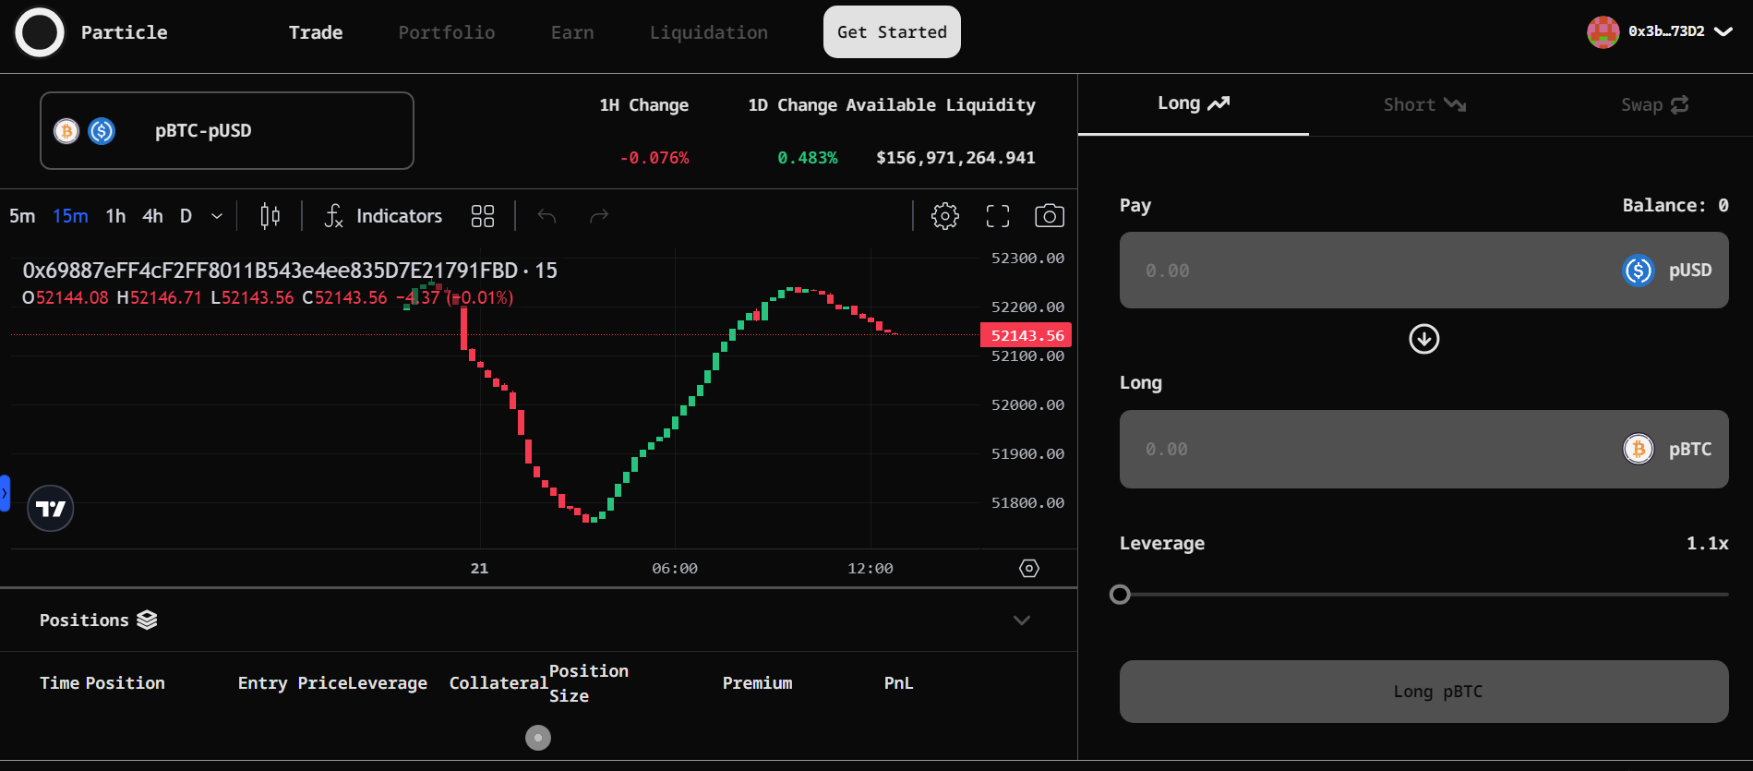Image resolution: width=1753 pixels, height=771 pixels.
Task: Take a chart snapshot with camera icon
Action: point(1050,216)
